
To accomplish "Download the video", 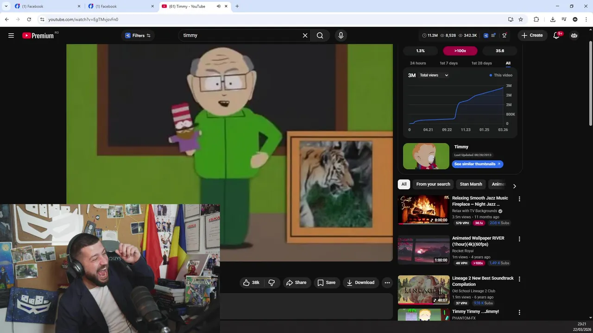I will click(x=360, y=283).
